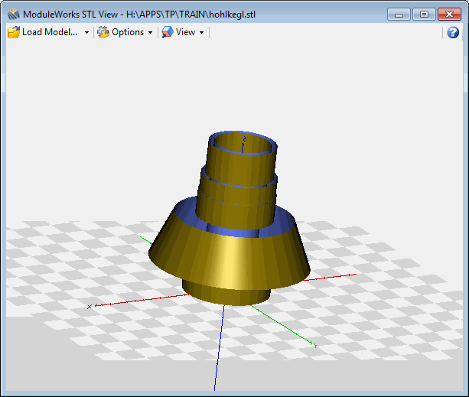
Task: Maximize the STL View window
Action: (x=424, y=14)
